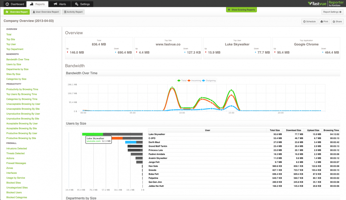Sort the table by Total Size column

pyautogui.click(x=274, y=130)
